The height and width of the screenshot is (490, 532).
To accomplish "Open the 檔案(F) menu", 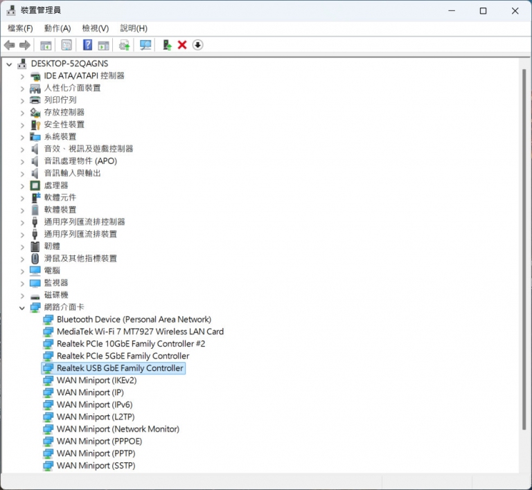I will click(x=20, y=28).
